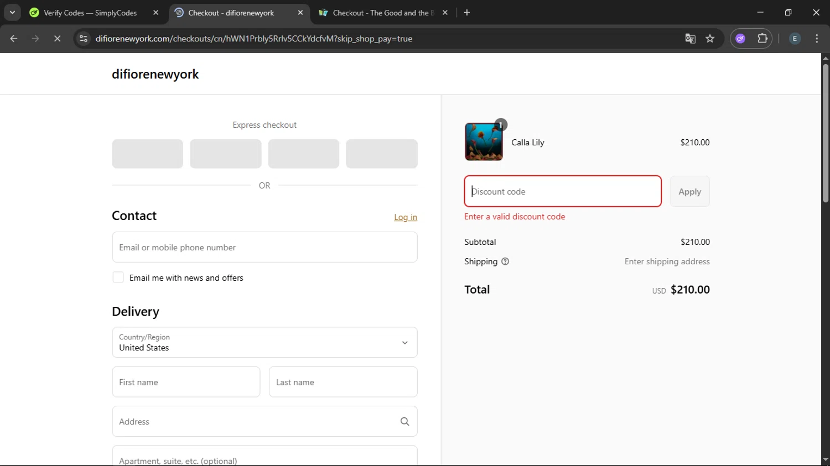The width and height of the screenshot is (830, 466).
Task: Choose the second express checkout button
Action: (225, 154)
